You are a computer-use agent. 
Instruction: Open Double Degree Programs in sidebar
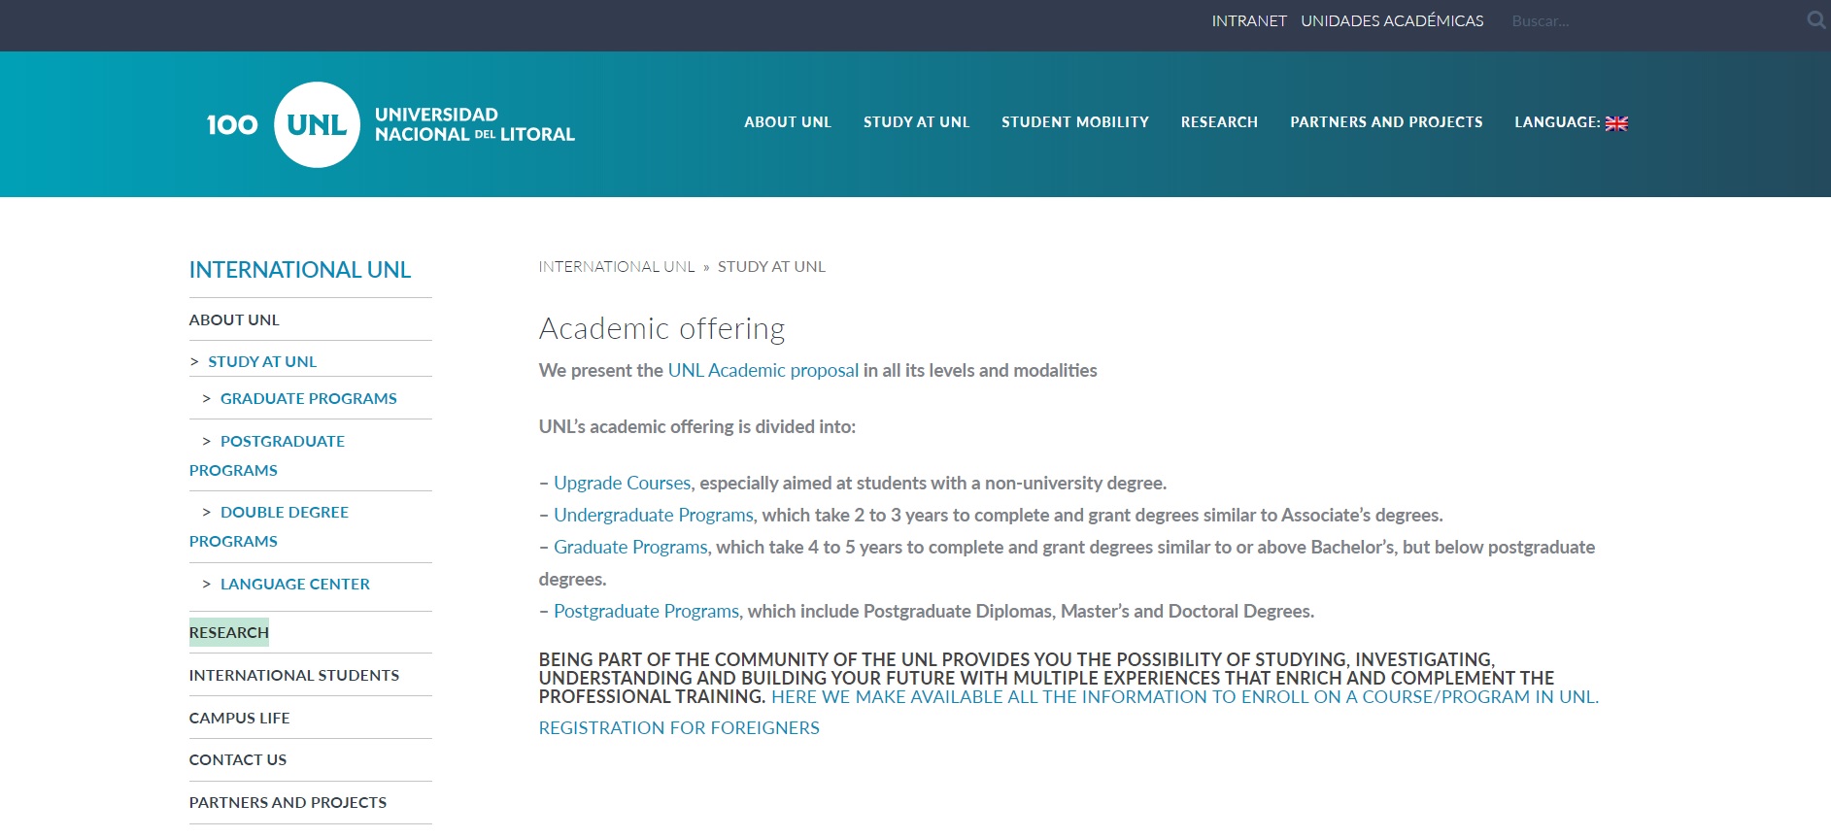[284, 513]
